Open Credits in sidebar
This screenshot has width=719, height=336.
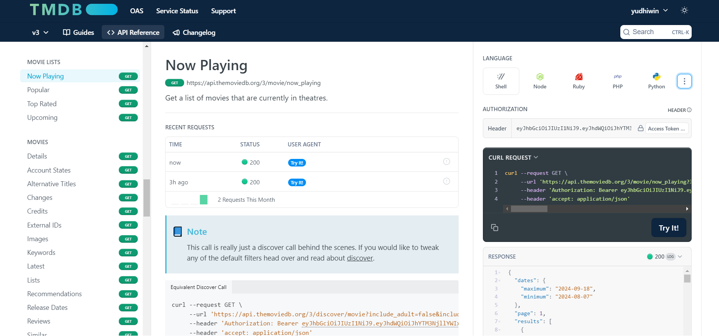point(80,211)
